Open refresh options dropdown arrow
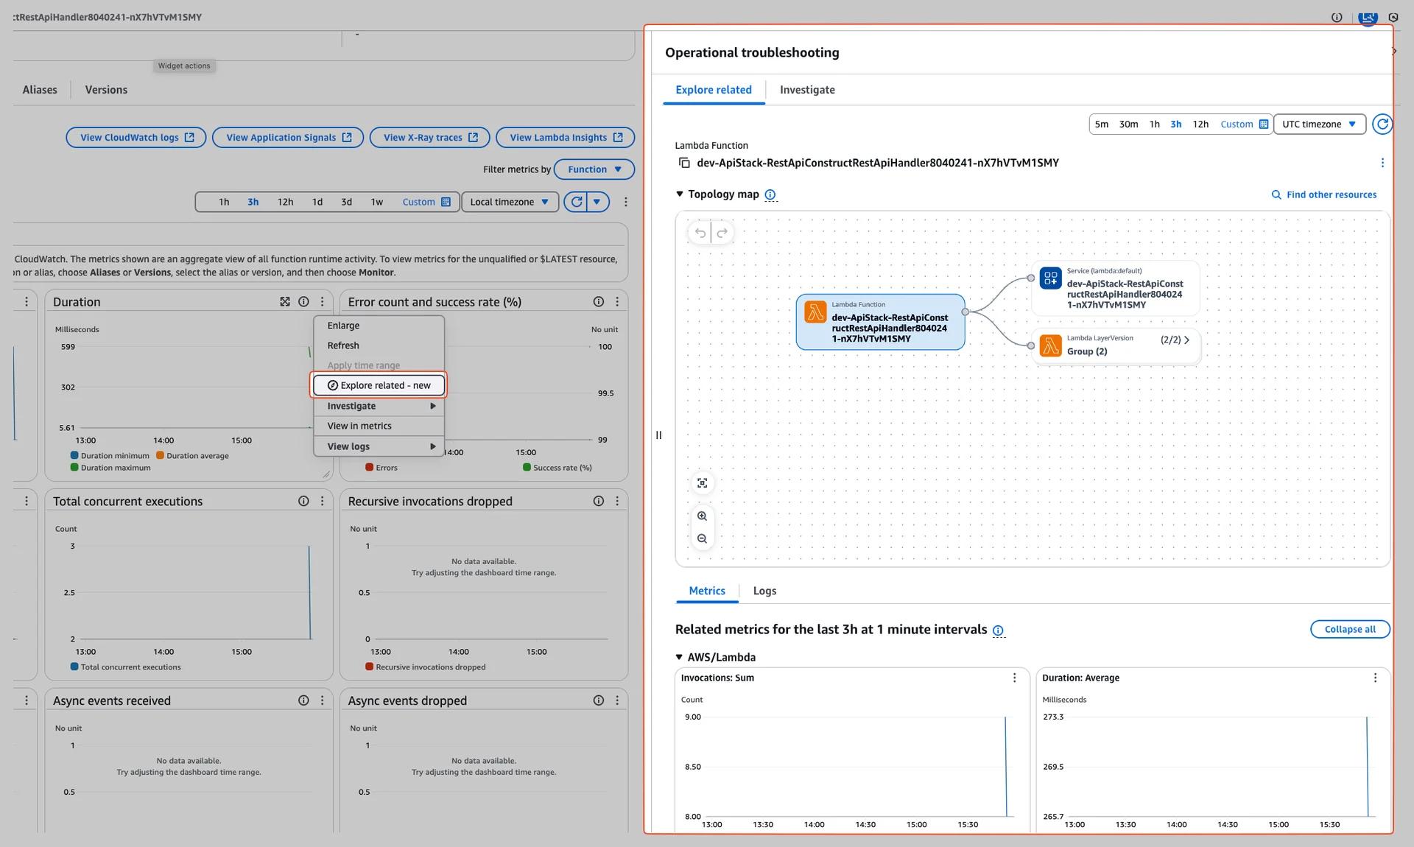1414x847 pixels. coord(597,202)
